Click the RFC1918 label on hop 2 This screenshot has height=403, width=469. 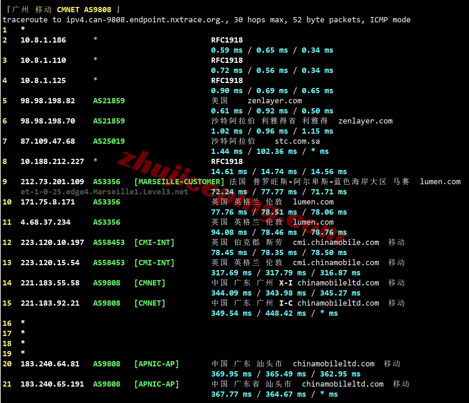[x=227, y=40]
